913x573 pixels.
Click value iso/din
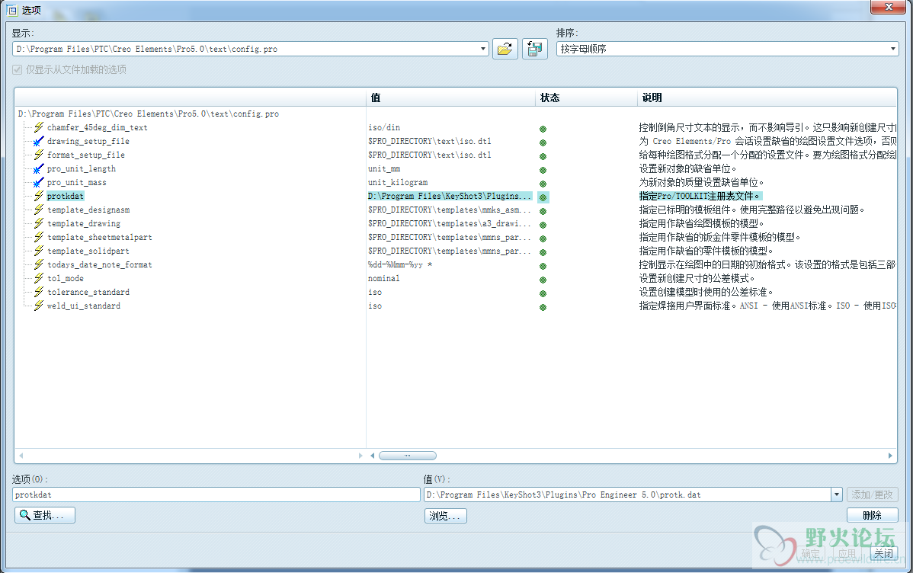click(x=384, y=127)
